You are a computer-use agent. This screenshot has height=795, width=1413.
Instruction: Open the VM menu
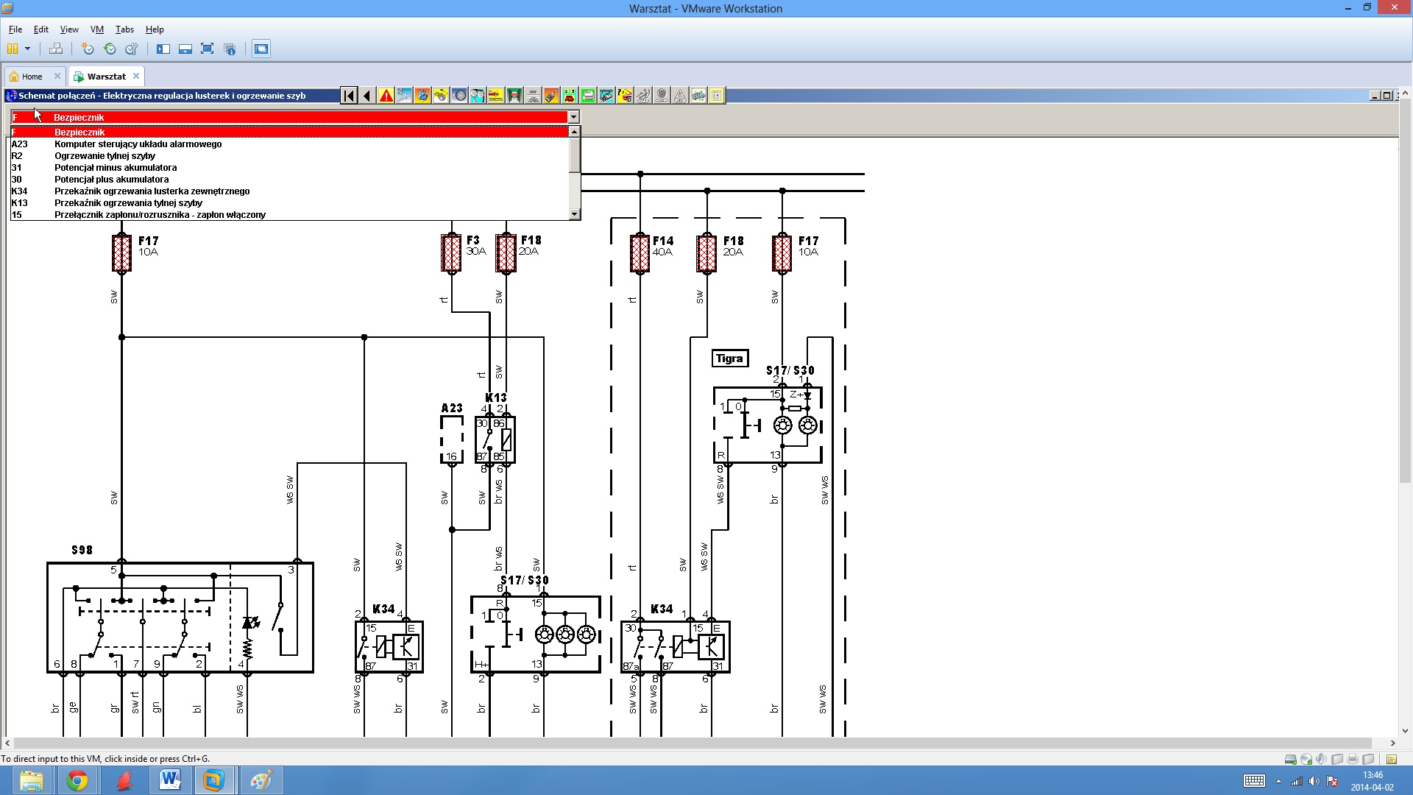97,29
